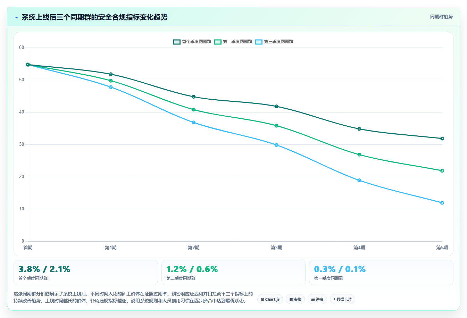Select dark green data point at 第5期
467x318 pixels.
(442, 139)
